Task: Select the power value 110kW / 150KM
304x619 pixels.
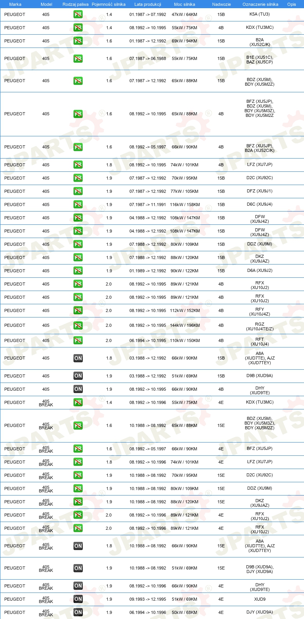Action: click(185, 340)
